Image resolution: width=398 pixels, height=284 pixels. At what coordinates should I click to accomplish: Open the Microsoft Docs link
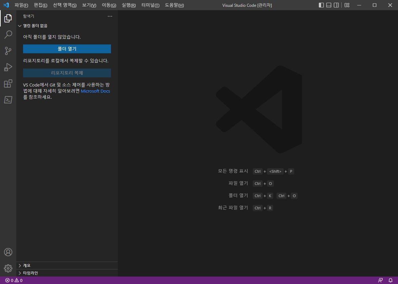(95, 91)
